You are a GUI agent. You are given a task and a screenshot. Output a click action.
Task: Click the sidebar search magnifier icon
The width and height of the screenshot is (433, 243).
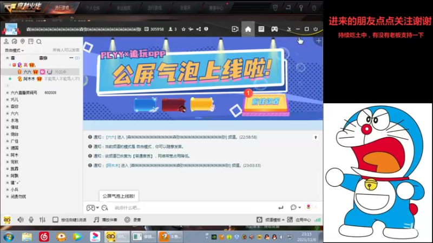[x=39, y=42]
